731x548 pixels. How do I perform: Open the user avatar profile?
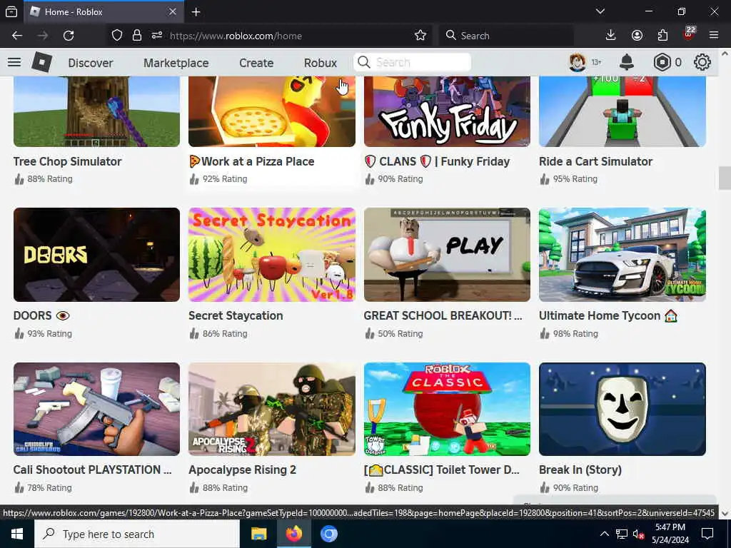click(577, 62)
